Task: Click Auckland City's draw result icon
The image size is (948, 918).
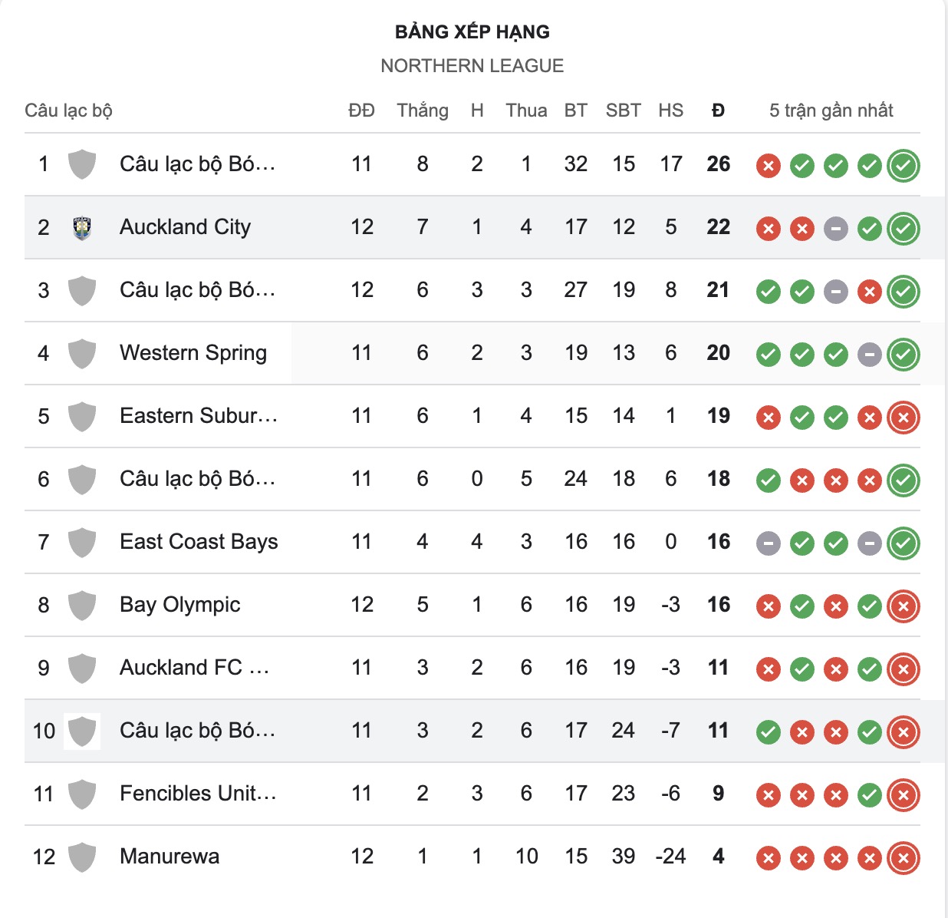Action: [x=835, y=229]
